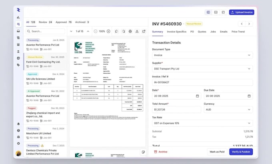Viewport: 272px width, 164px height.
Task: Open the PO tab
Action: point(192,32)
